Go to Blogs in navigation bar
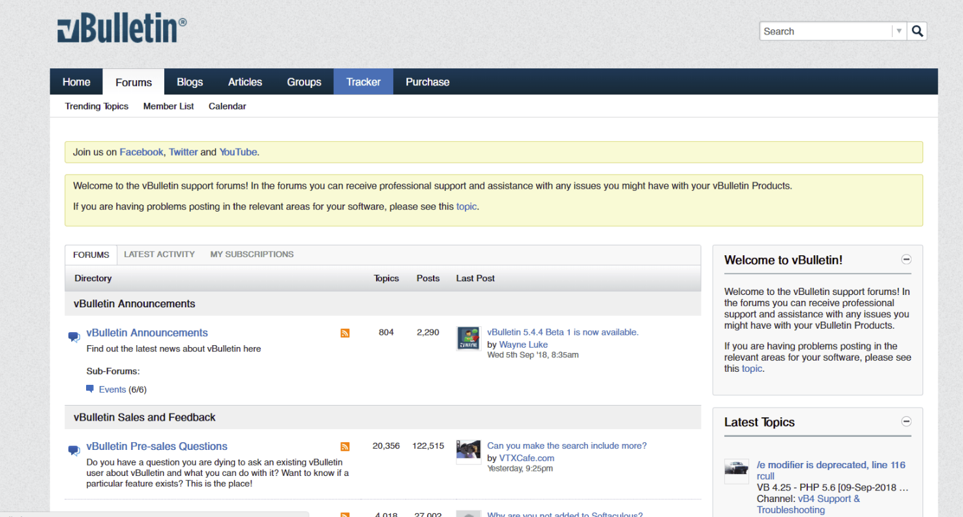 [190, 82]
